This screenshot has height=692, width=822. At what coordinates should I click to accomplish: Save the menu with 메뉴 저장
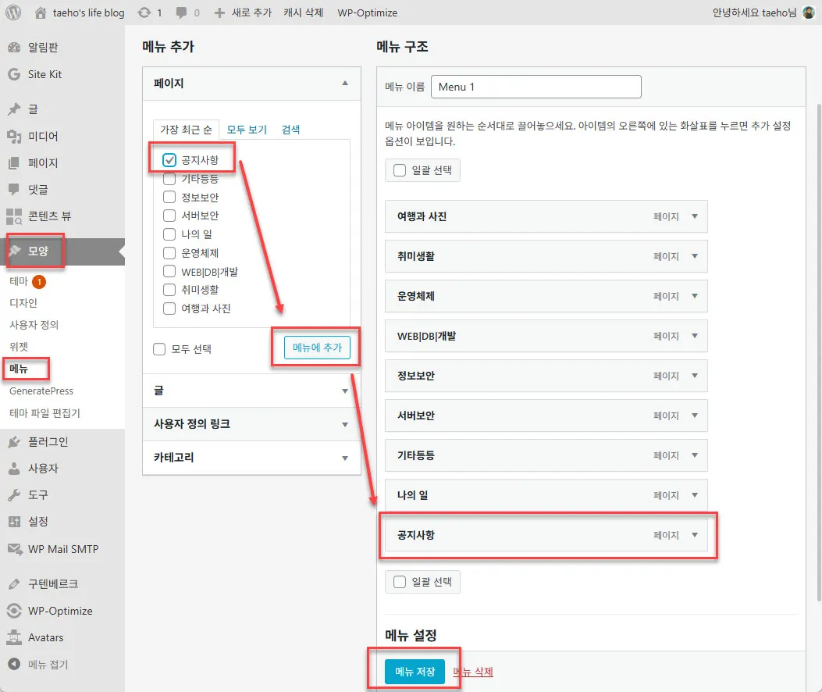(x=415, y=671)
